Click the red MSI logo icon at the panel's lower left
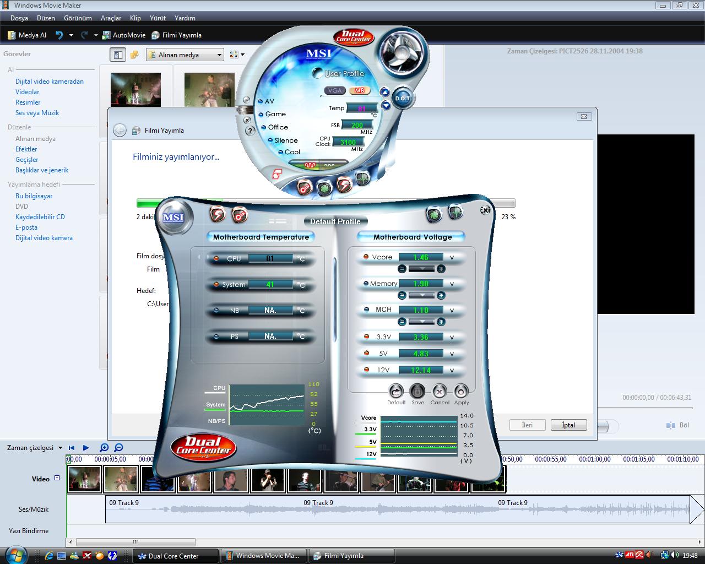The width and height of the screenshot is (705, 564). [x=277, y=174]
